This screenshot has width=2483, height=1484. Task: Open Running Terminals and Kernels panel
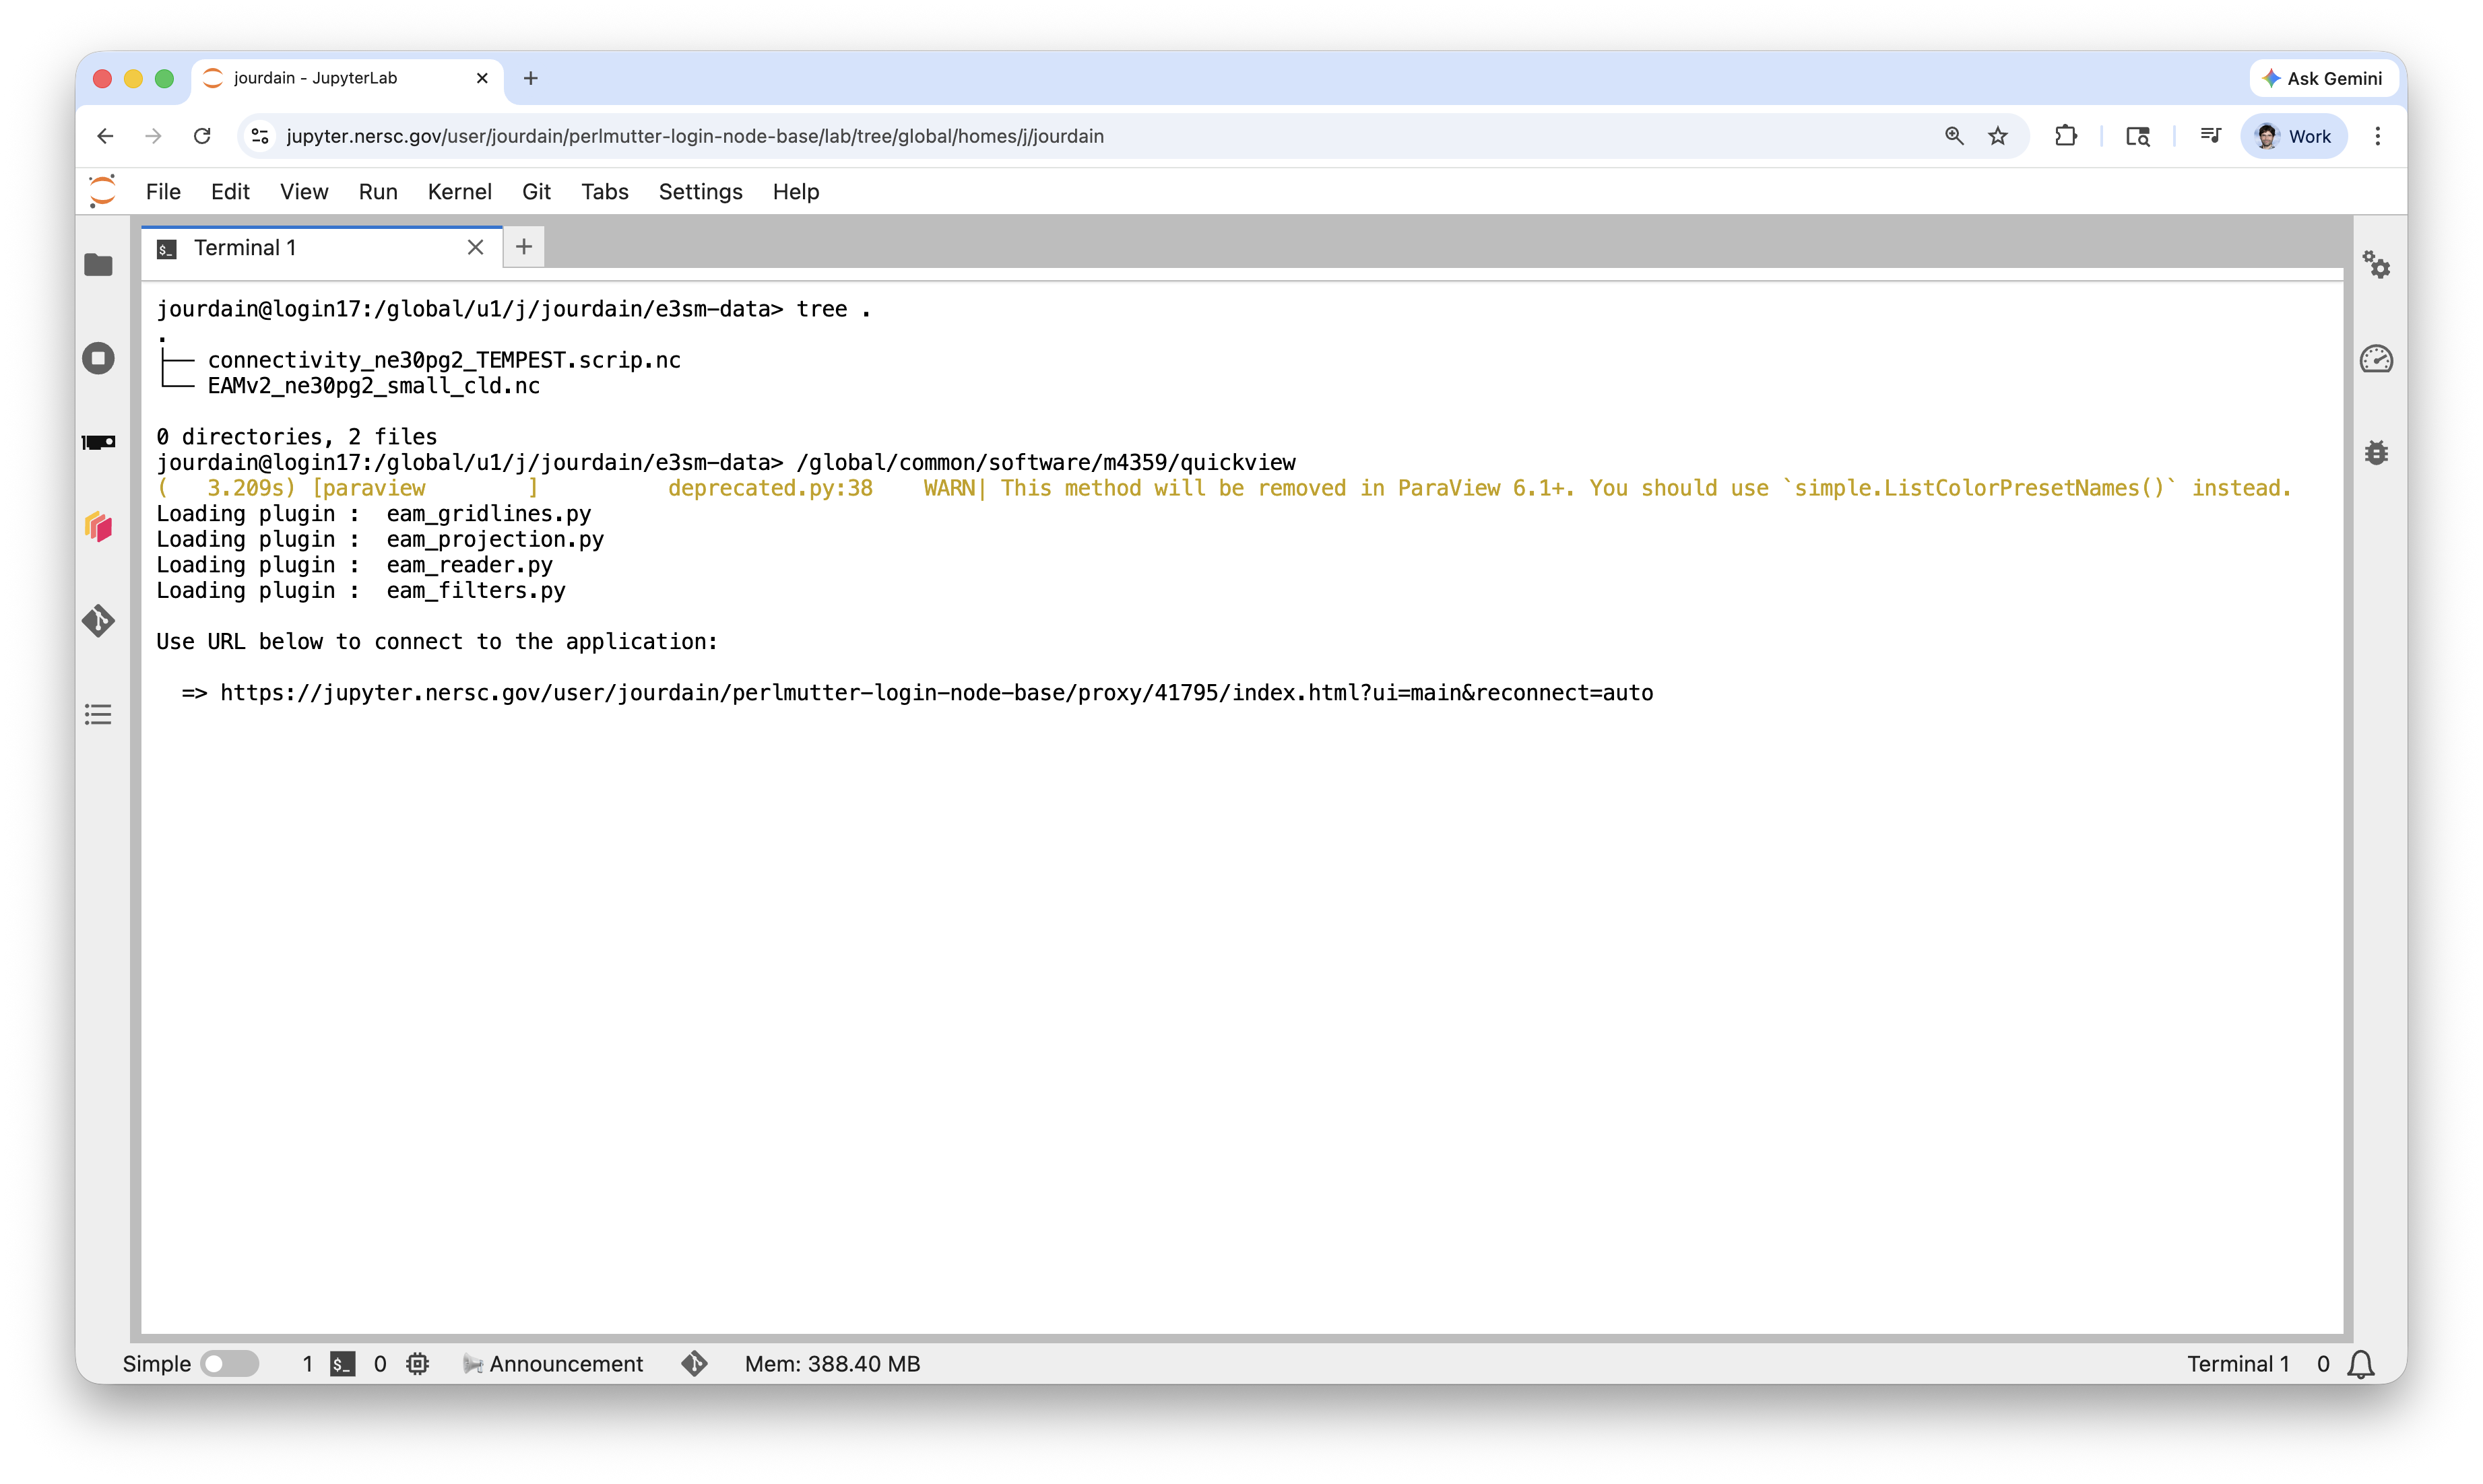point(98,358)
